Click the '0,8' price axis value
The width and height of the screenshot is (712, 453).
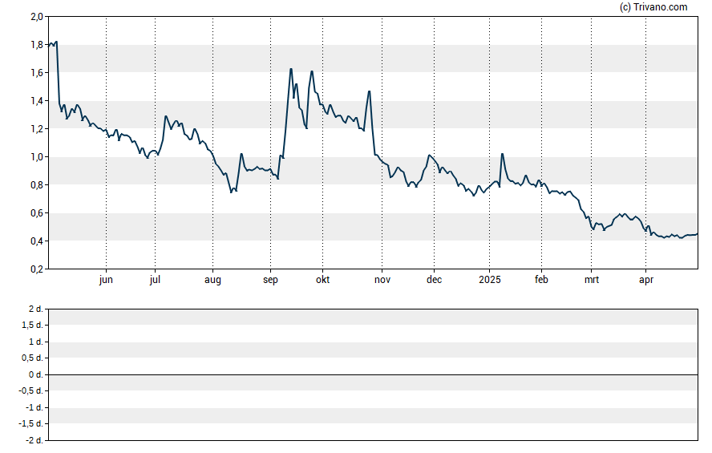(x=37, y=184)
